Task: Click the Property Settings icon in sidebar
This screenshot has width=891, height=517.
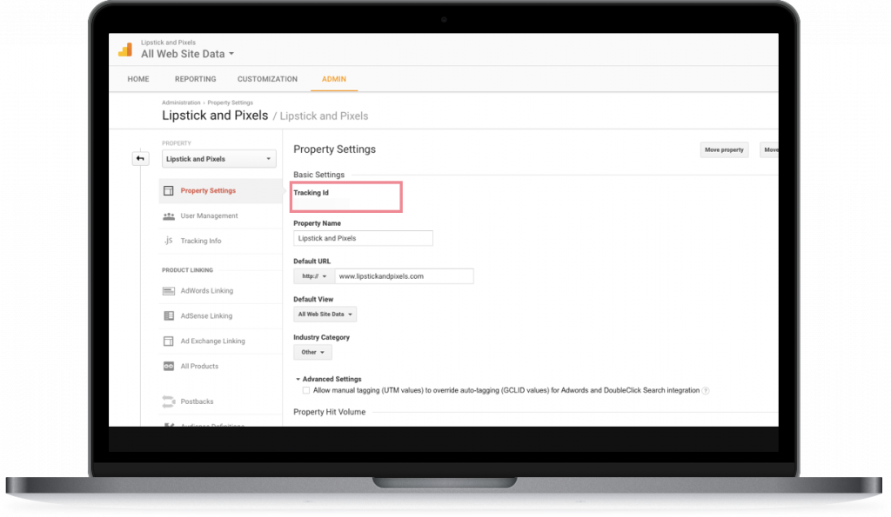Action: 169,190
